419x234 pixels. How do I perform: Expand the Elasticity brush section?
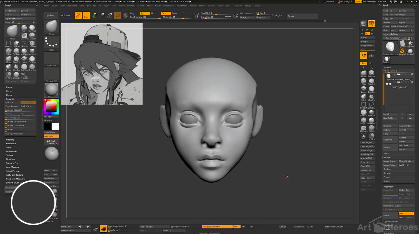tap(10, 140)
